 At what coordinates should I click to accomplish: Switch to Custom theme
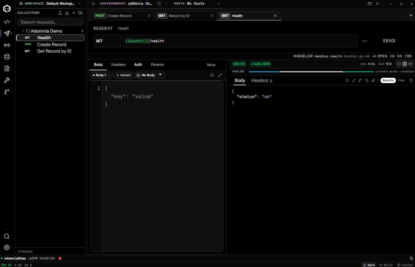pyautogui.click(x=405, y=265)
